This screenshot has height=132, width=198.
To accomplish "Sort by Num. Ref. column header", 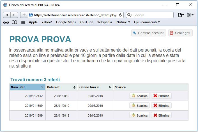I will [27, 87].
